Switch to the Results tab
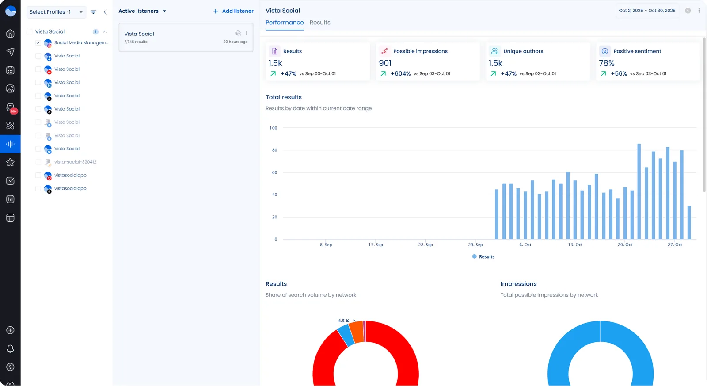This screenshot has width=707, height=386. [319, 23]
